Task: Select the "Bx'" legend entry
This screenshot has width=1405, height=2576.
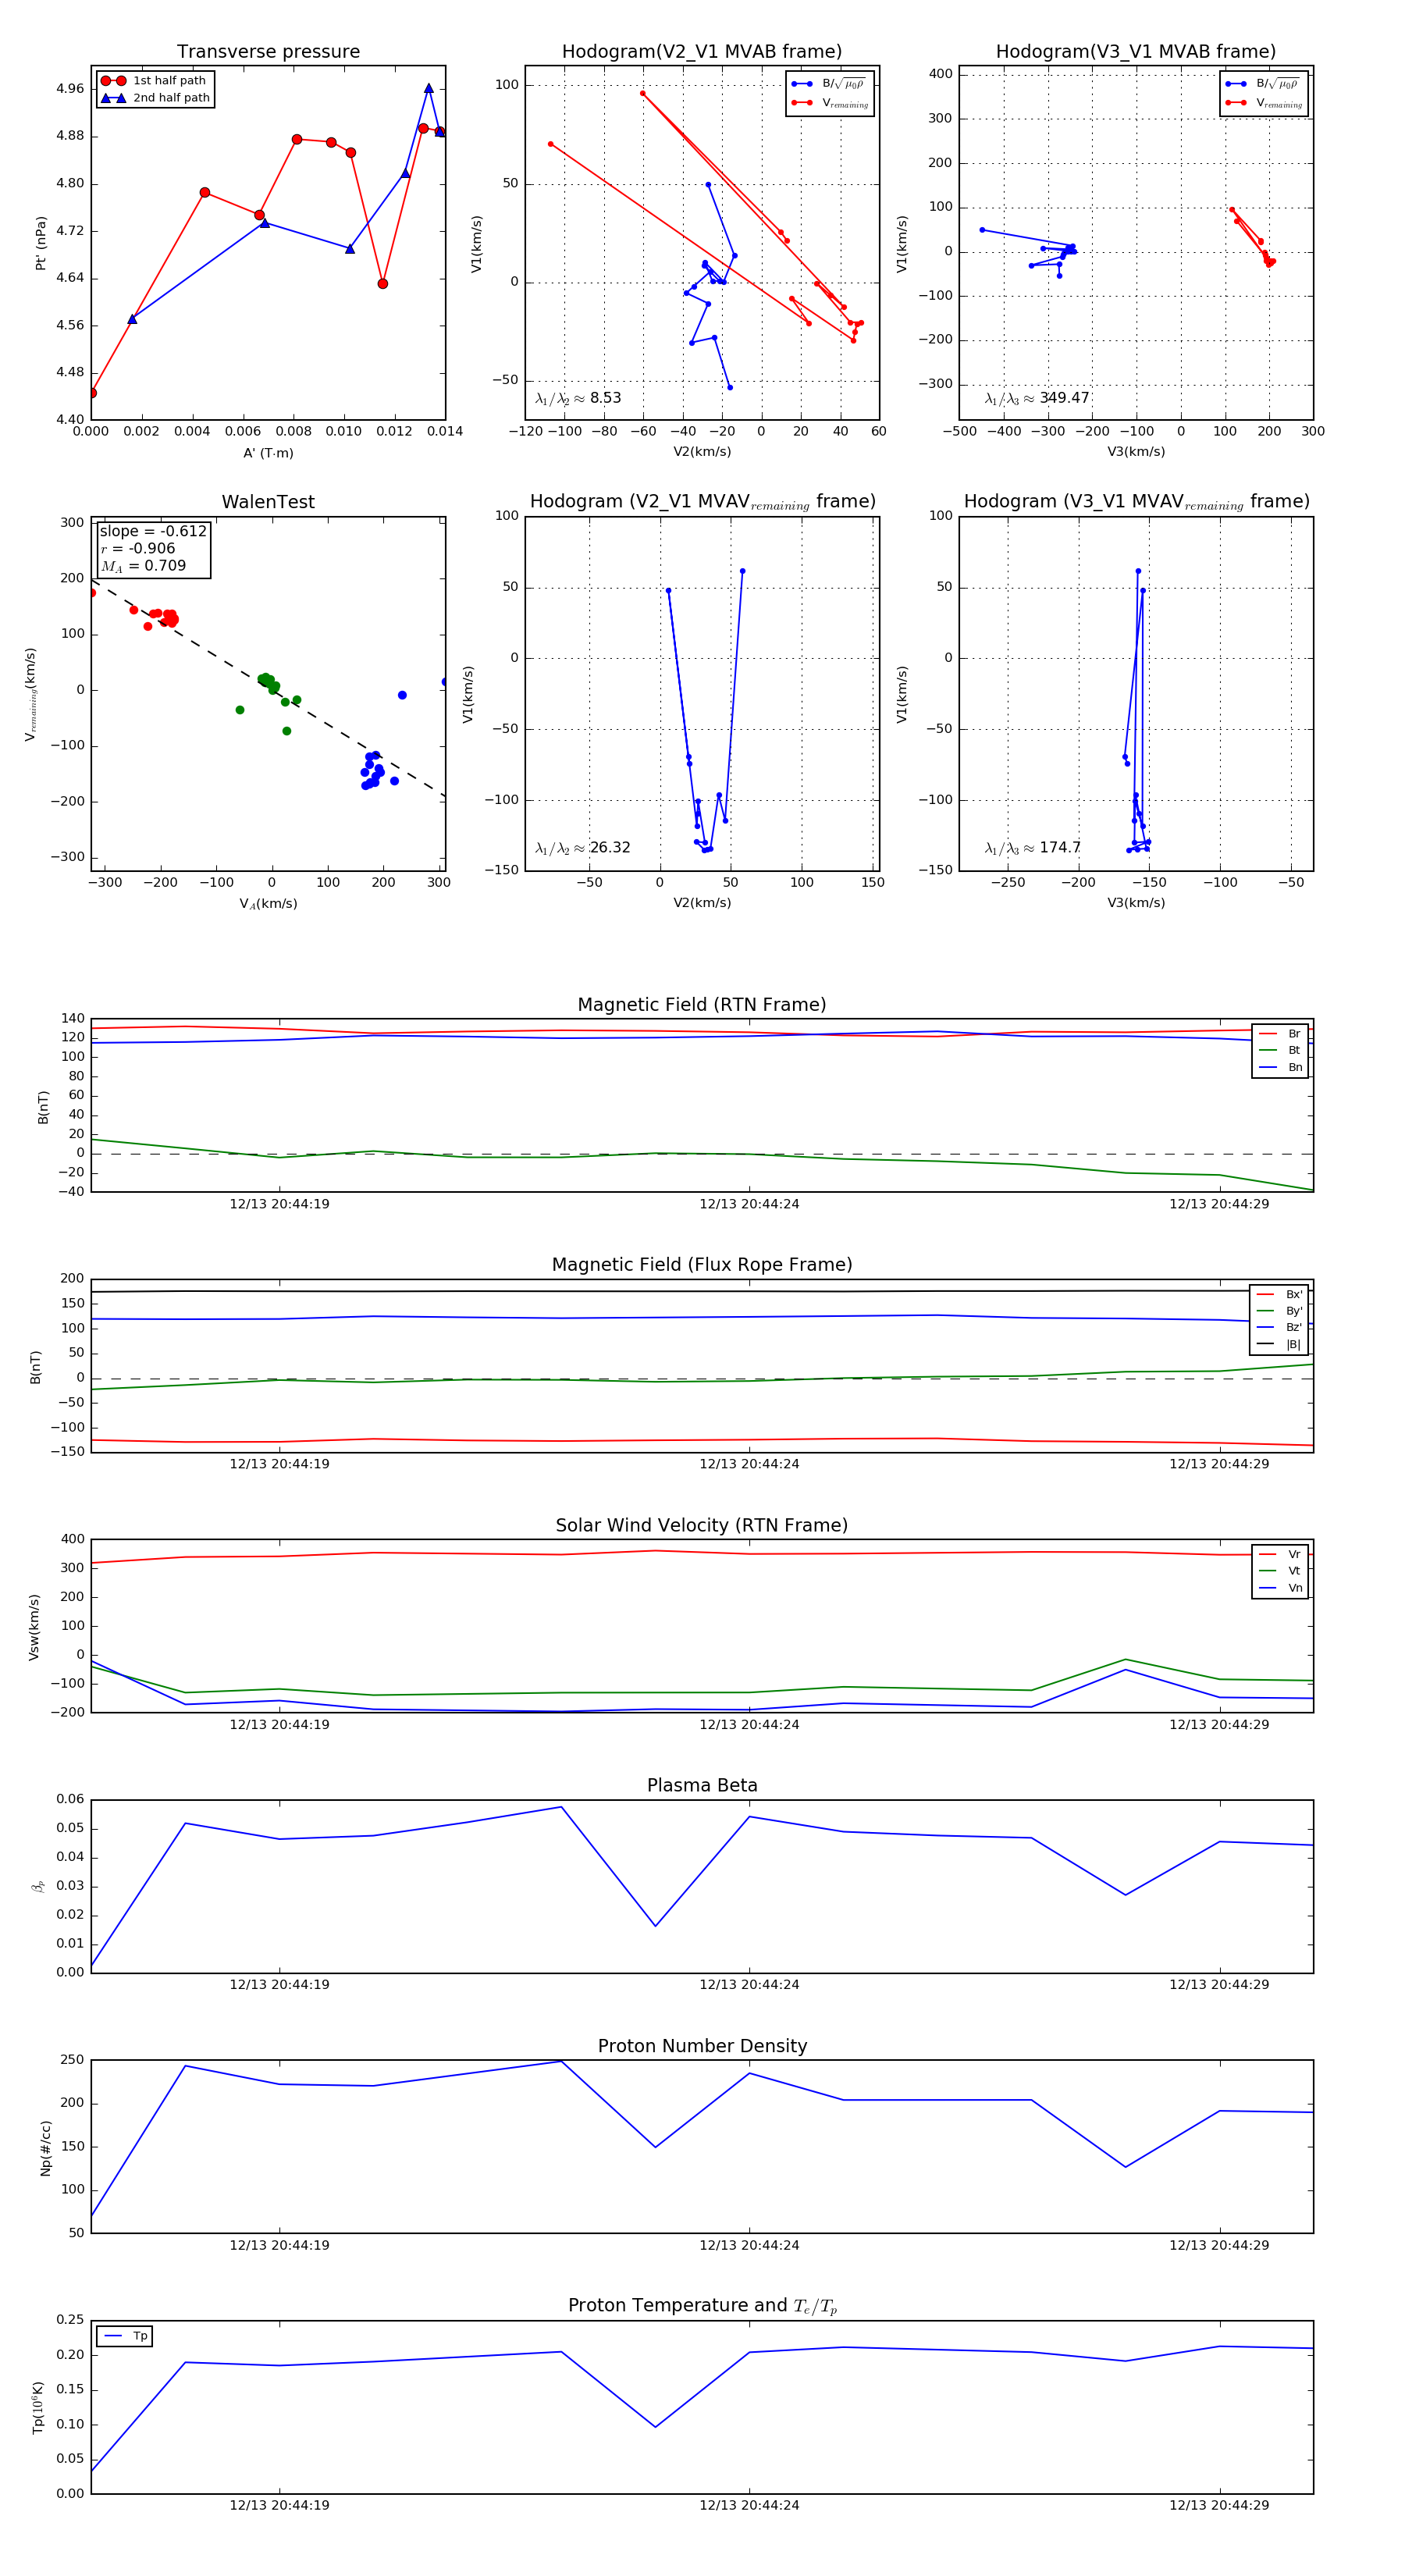Action: click(x=1279, y=1295)
